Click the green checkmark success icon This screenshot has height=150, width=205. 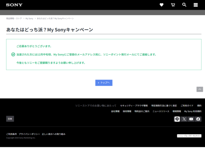pyautogui.click(x=13, y=54)
